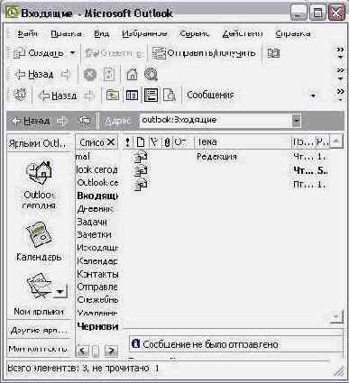
Task: Click the forward arrow in the address bar row
Action: click(x=61, y=121)
